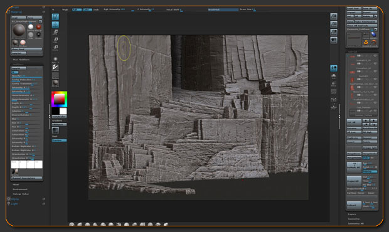Expand the Mixer section

pos(16,184)
